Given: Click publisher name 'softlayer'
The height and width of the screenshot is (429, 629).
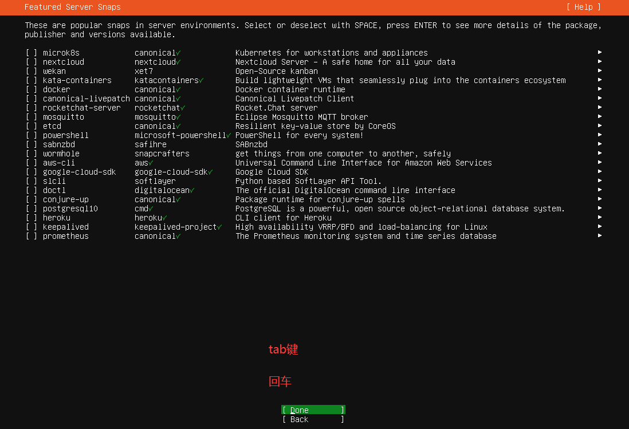Looking at the screenshot, I should [x=155, y=181].
